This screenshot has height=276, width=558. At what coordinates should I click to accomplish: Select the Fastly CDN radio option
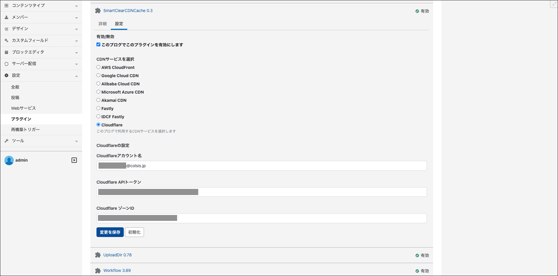click(99, 108)
